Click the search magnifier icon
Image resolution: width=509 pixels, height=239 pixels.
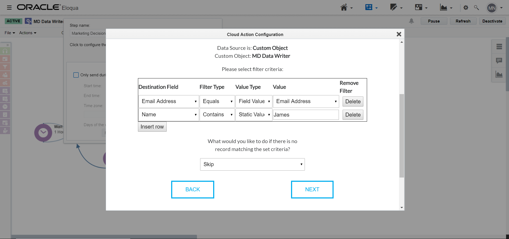coord(476,8)
